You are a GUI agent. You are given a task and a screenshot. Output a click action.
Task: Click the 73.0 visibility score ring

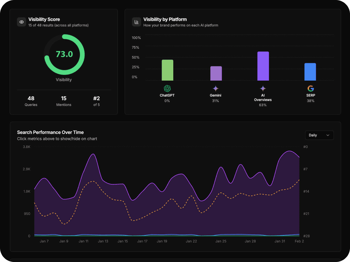64,54
